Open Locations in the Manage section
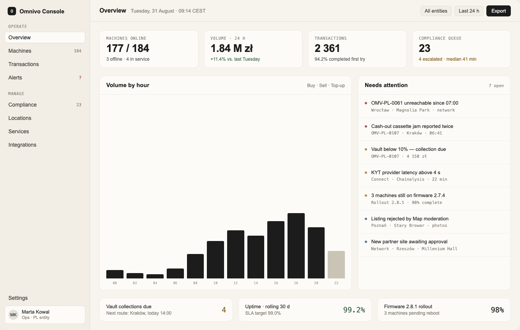 pos(45,118)
